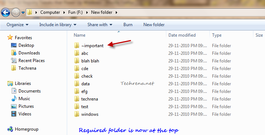Click folder icon of techrena
The image size is (265, 135).
coord(77,99)
